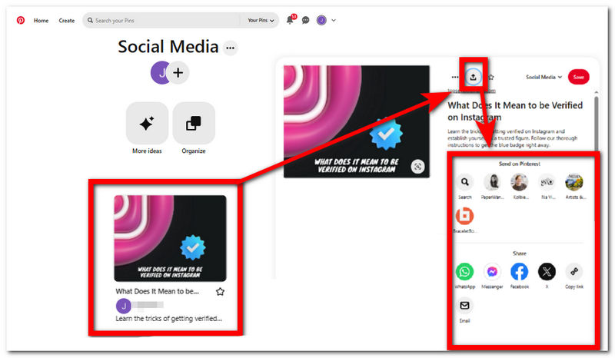Focus the Search your Pins field
This screenshot has width=615, height=358.
click(x=163, y=21)
